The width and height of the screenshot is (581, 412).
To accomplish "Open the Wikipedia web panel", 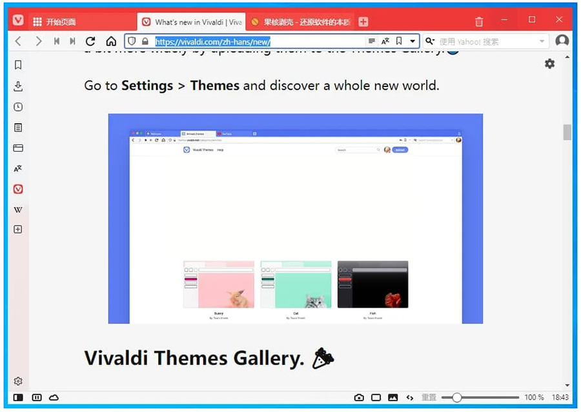I will click(18, 210).
